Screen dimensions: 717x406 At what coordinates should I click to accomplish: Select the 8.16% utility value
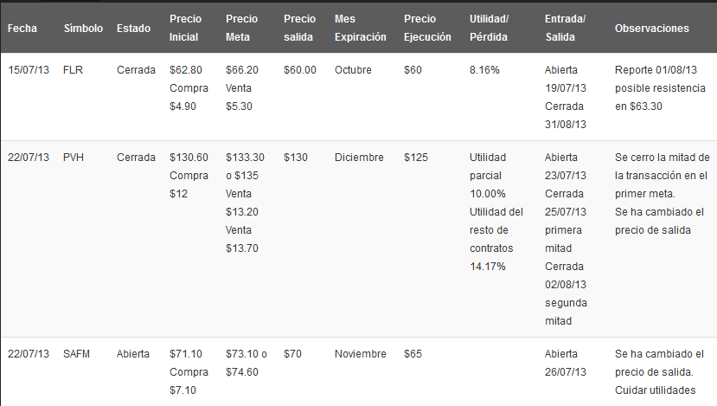[484, 70]
